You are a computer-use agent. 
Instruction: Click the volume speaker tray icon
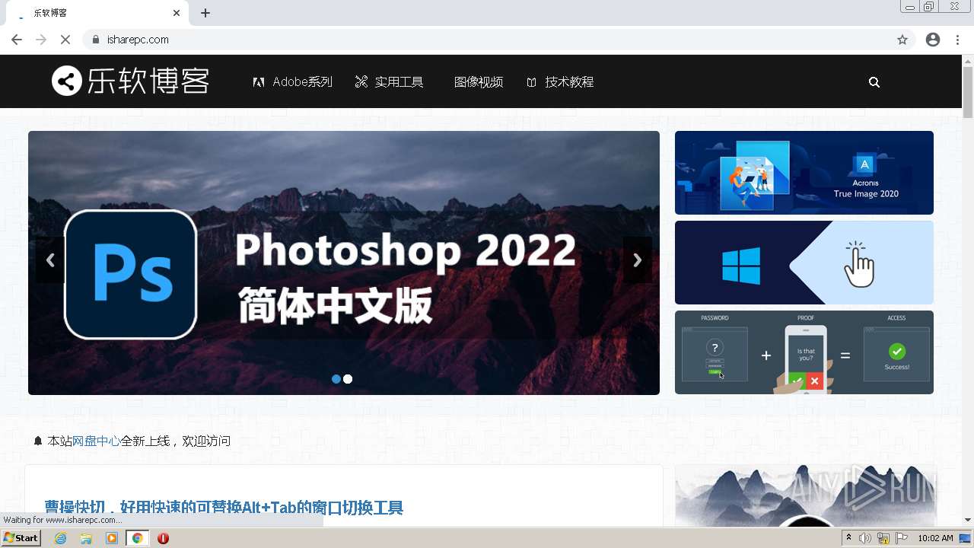(x=865, y=538)
